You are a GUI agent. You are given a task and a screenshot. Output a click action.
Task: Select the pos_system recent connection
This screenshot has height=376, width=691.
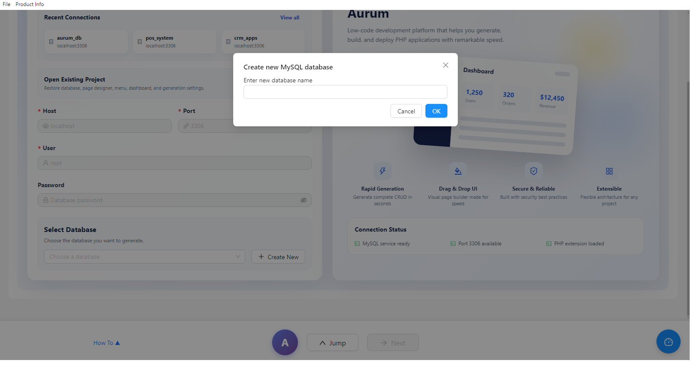click(x=174, y=41)
